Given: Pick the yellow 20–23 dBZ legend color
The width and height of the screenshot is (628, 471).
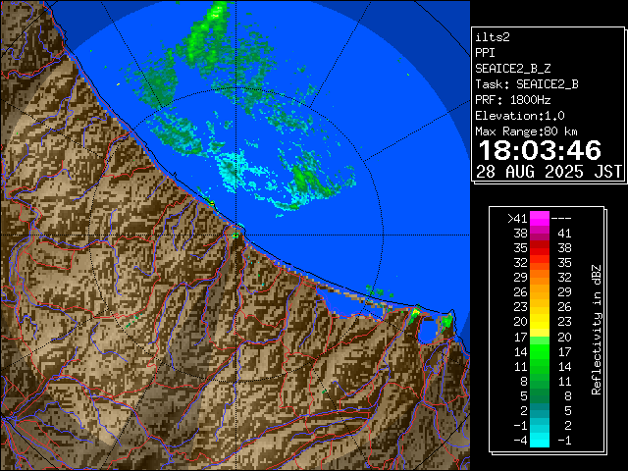Looking at the screenshot, I should (540, 321).
